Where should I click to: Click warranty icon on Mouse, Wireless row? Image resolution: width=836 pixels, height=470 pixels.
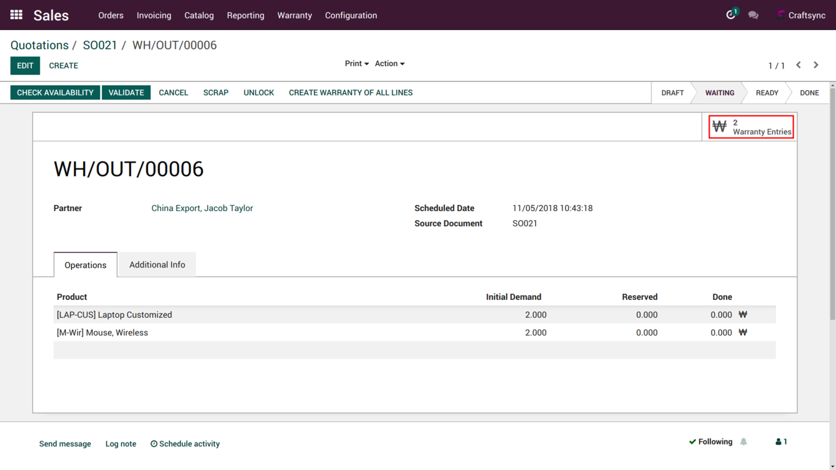743,332
